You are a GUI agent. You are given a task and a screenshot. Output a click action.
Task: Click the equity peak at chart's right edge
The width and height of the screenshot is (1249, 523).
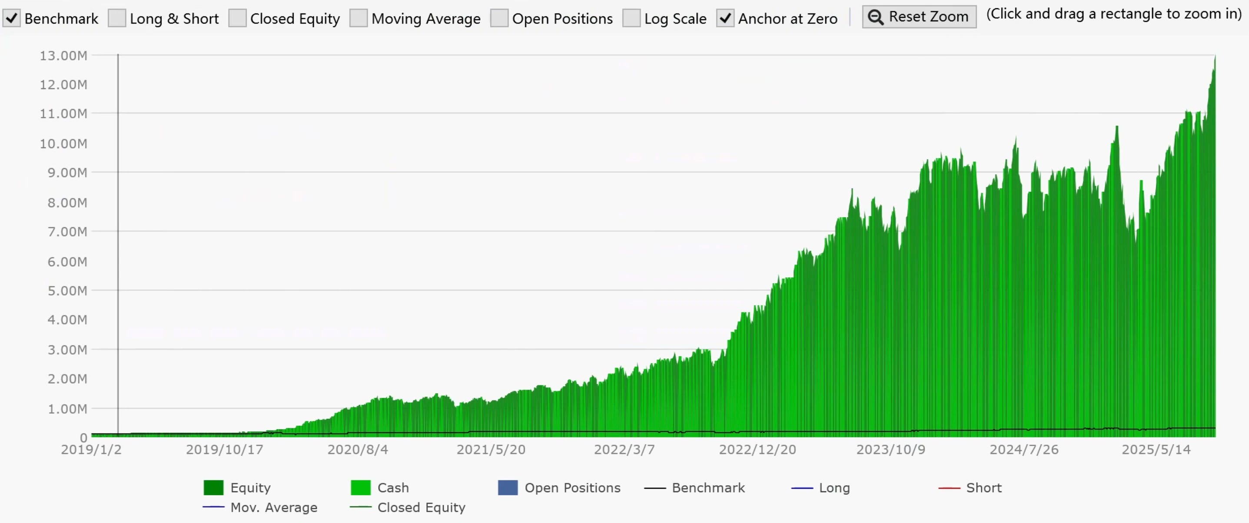click(1215, 58)
